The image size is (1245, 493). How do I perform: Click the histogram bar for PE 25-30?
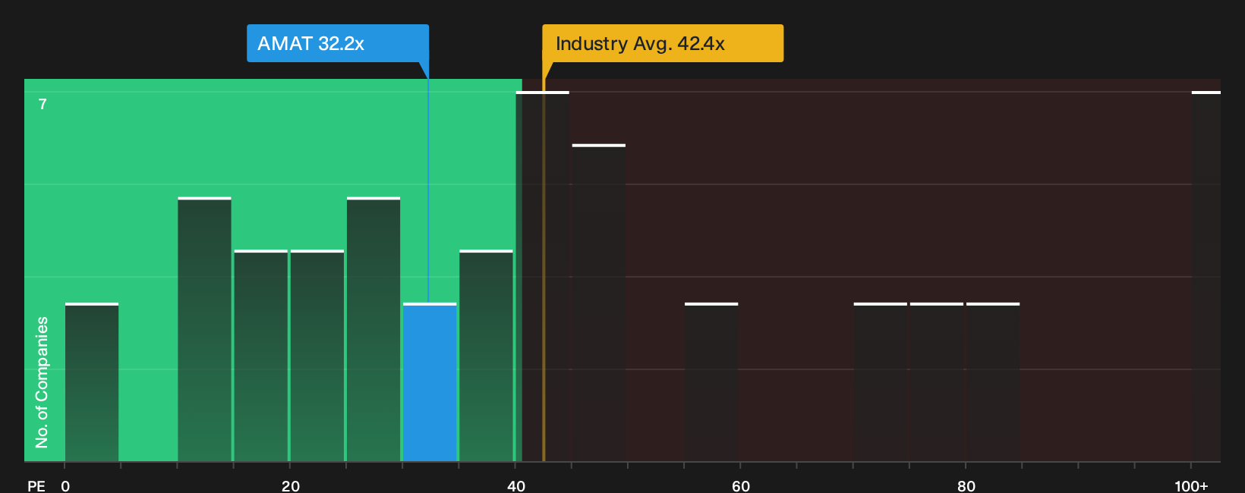[x=373, y=329]
